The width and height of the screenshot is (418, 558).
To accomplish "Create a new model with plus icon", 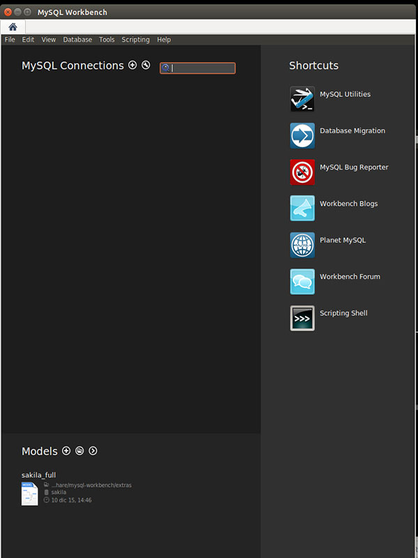I will click(66, 451).
